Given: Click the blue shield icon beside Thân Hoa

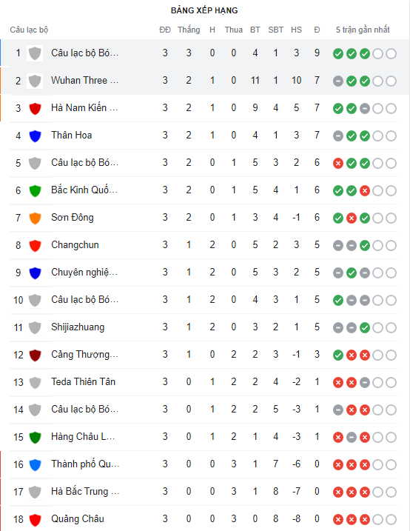Looking at the screenshot, I should [36, 136].
